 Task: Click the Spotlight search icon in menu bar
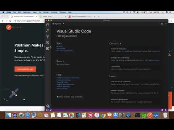[x=163, y=12]
